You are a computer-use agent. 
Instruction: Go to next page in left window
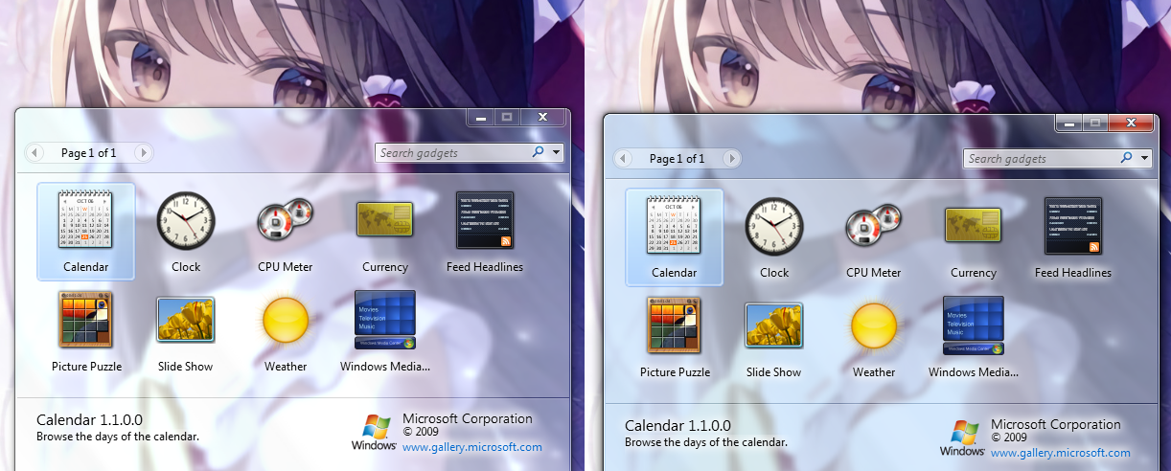tap(143, 152)
